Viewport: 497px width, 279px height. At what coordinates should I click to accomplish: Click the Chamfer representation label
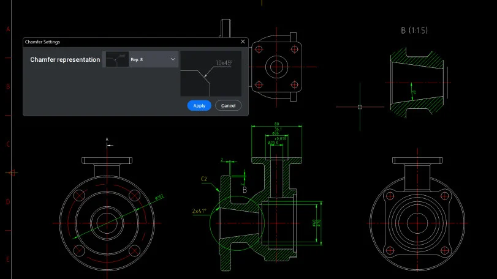[x=65, y=59]
